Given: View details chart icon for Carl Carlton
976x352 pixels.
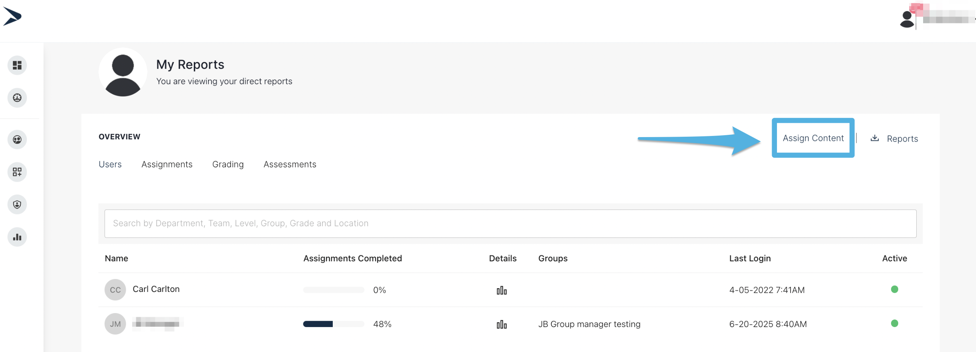Looking at the screenshot, I should click(501, 290).
